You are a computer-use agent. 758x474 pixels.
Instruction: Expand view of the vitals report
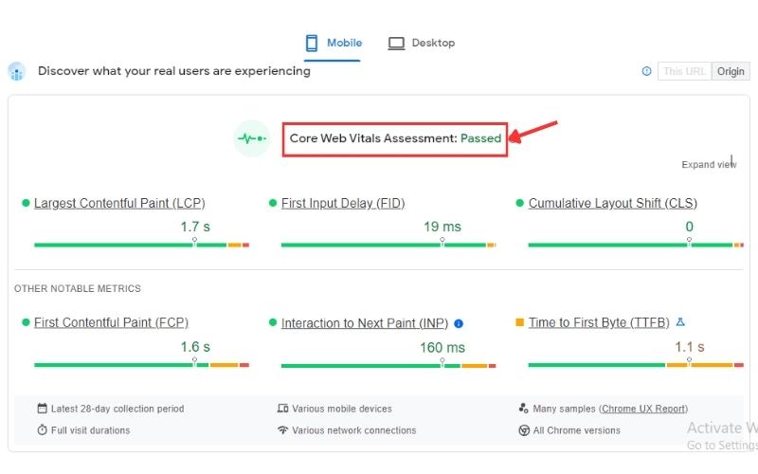708,164
